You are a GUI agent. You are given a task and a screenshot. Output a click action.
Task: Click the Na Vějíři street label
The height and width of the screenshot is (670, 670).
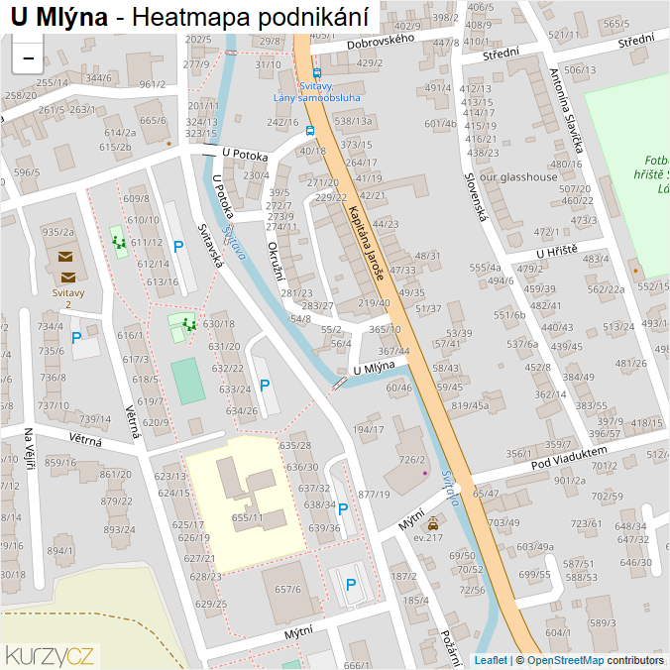(x=29, y=449)
